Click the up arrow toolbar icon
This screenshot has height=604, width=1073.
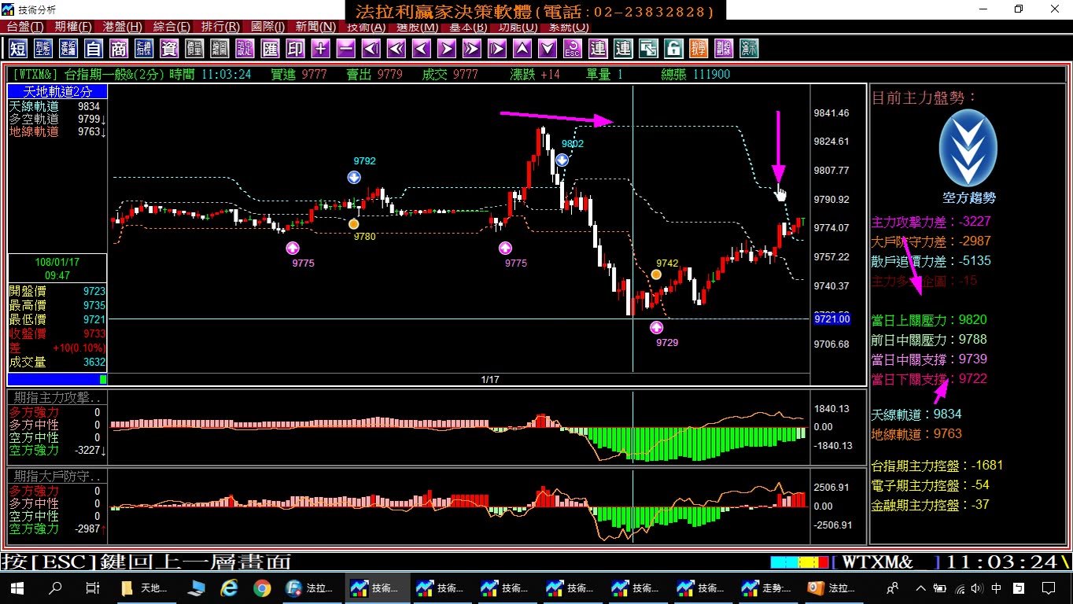point(522,49)
